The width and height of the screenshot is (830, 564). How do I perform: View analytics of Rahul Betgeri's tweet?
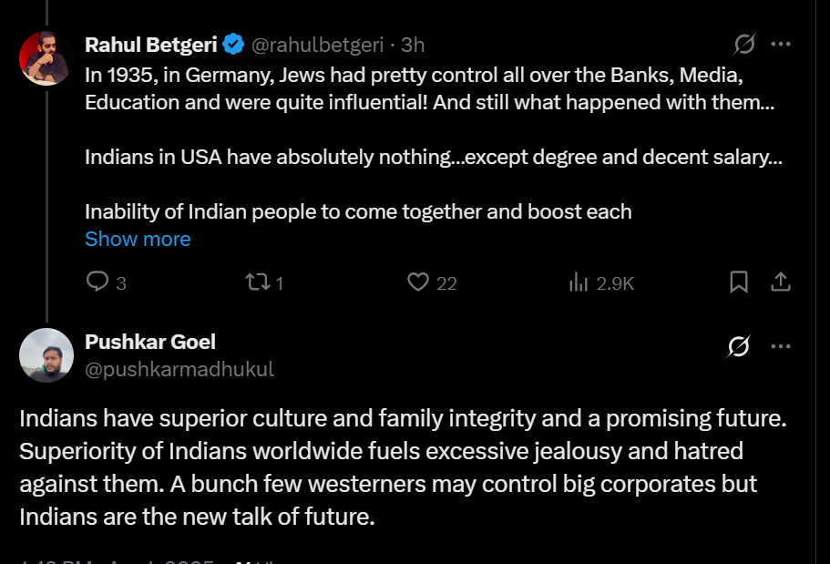(x=579, y=282)
